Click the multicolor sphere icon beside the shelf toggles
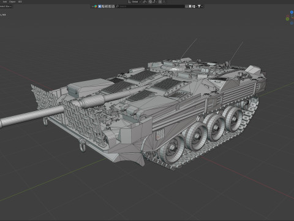Viewport: 294px width, 221px height. pos(96,6)
